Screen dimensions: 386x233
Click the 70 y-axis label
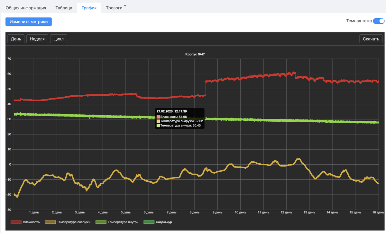point(9,59)
